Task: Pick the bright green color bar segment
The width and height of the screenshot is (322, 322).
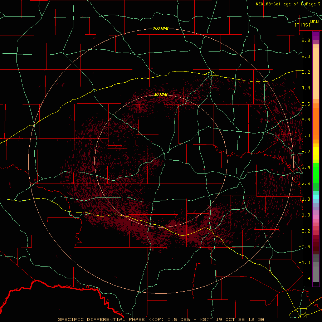Action: 316,173
